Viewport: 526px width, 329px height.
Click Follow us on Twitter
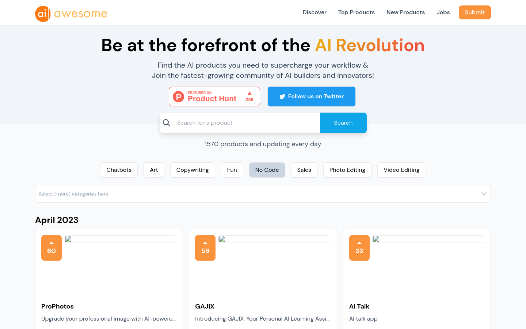pos(312,97)
